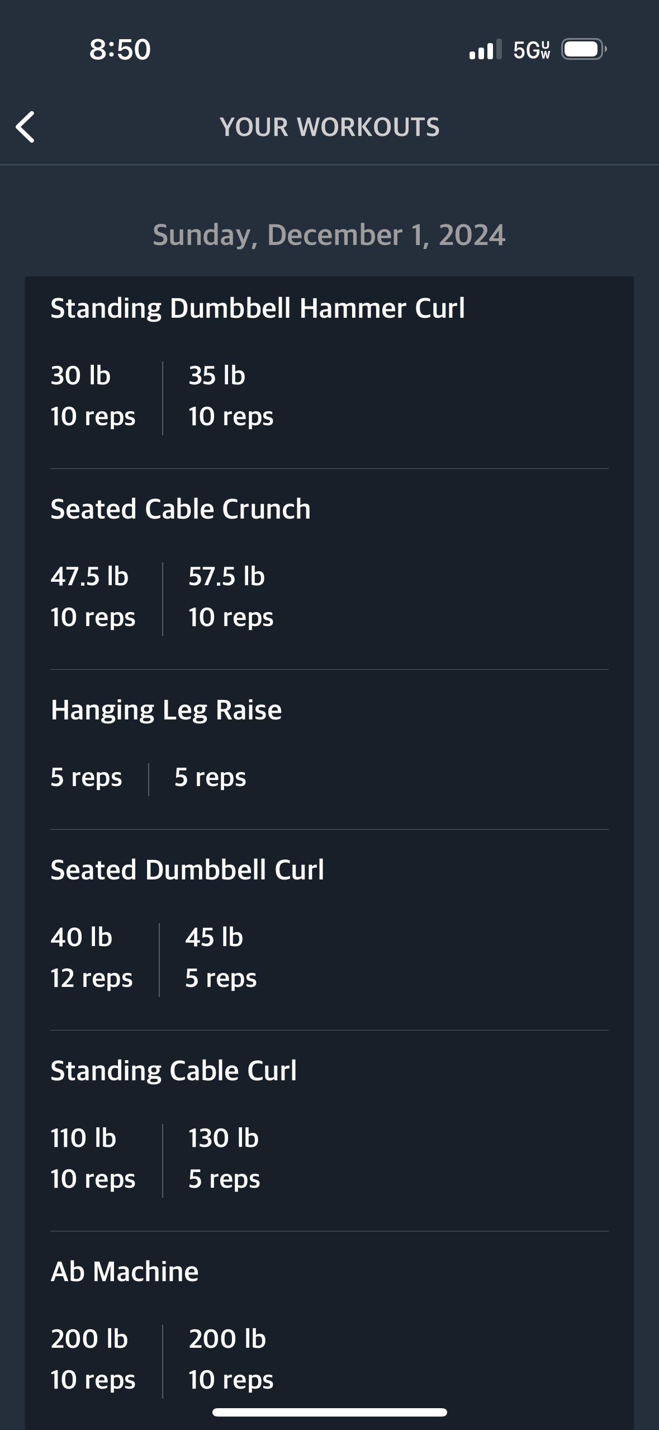Viewport: 659px width, 1430px height.
Task: Select the 47.5 lb cable crunch set
Action: tap(93, 597)
